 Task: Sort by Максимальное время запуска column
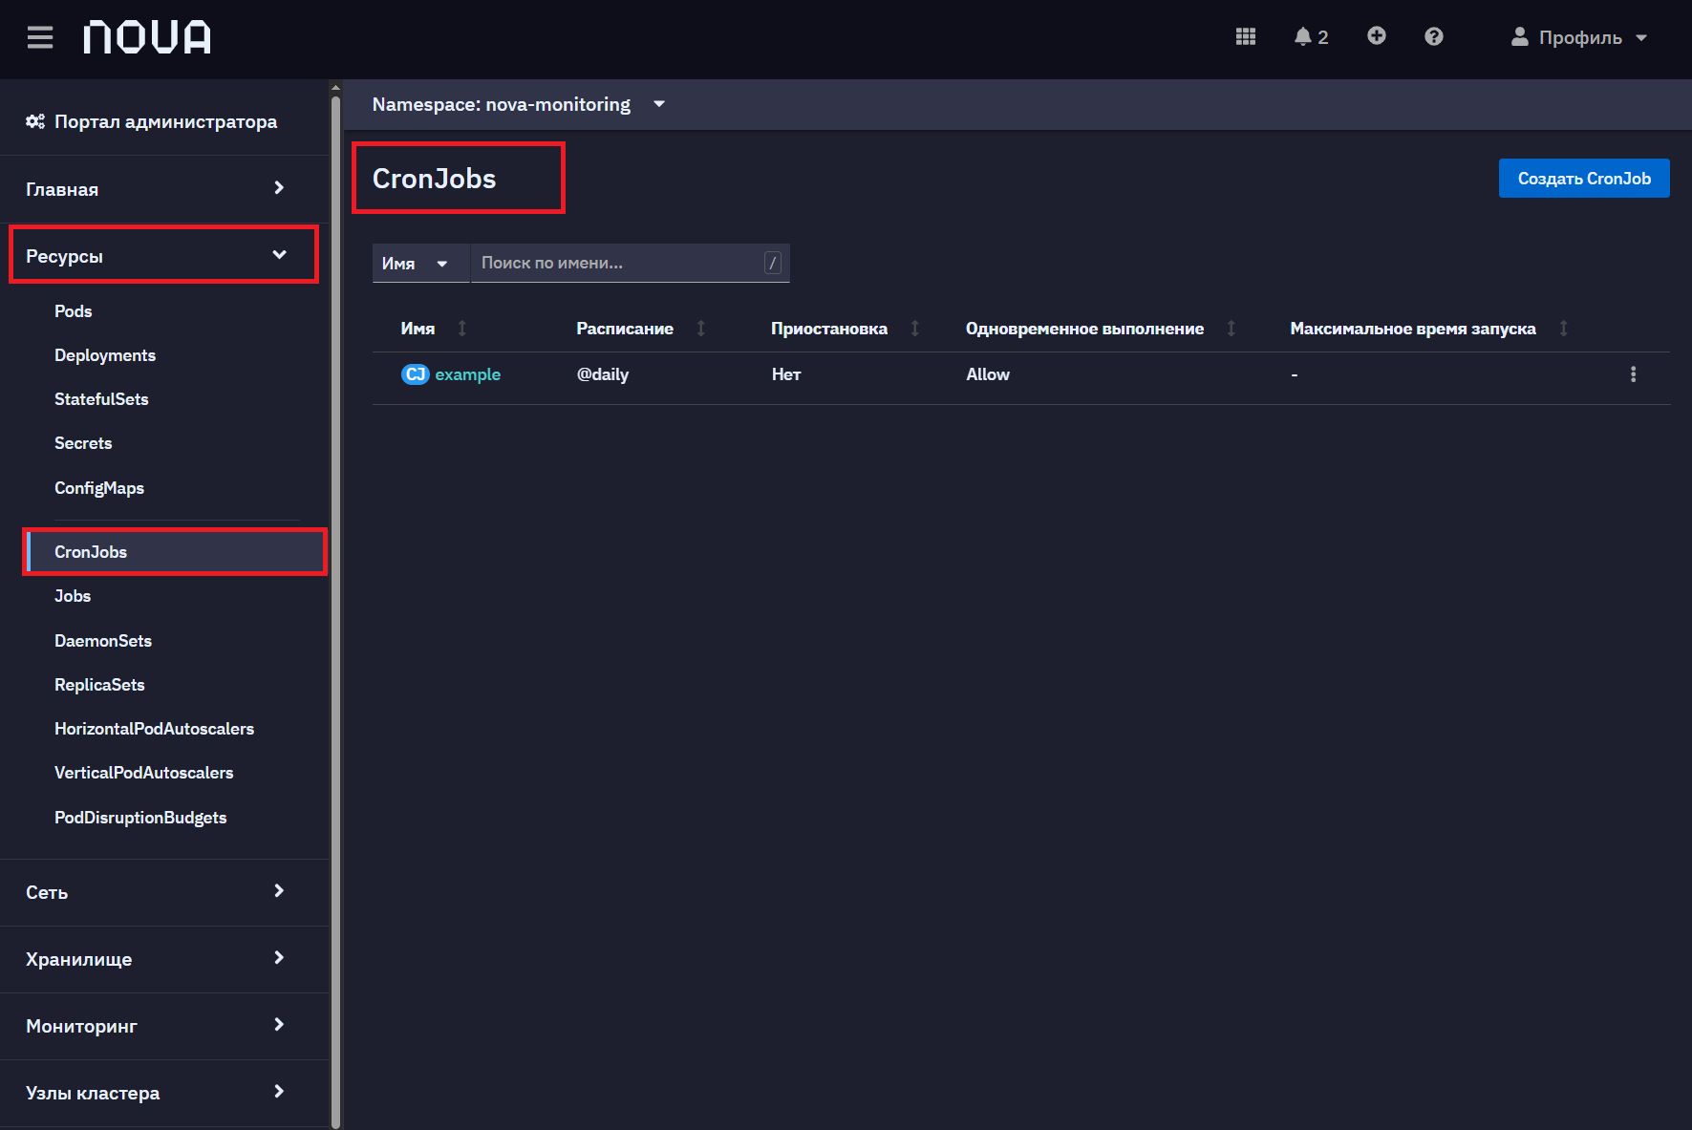point(1563,329)
